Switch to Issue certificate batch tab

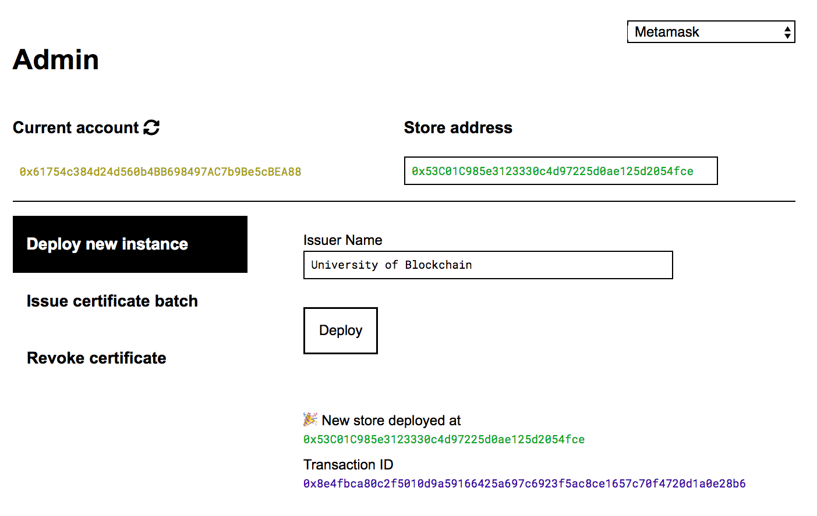point(112,301)
